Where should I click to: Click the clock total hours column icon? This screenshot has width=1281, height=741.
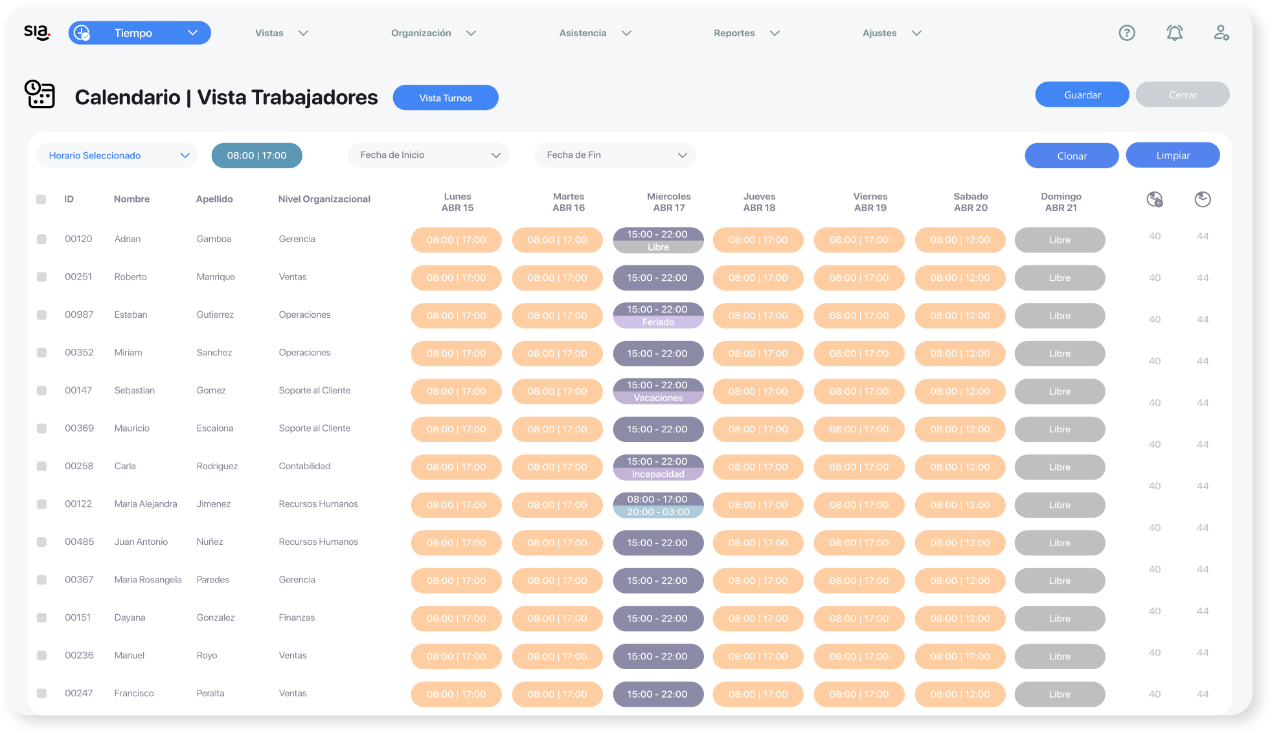point(1203,200)
